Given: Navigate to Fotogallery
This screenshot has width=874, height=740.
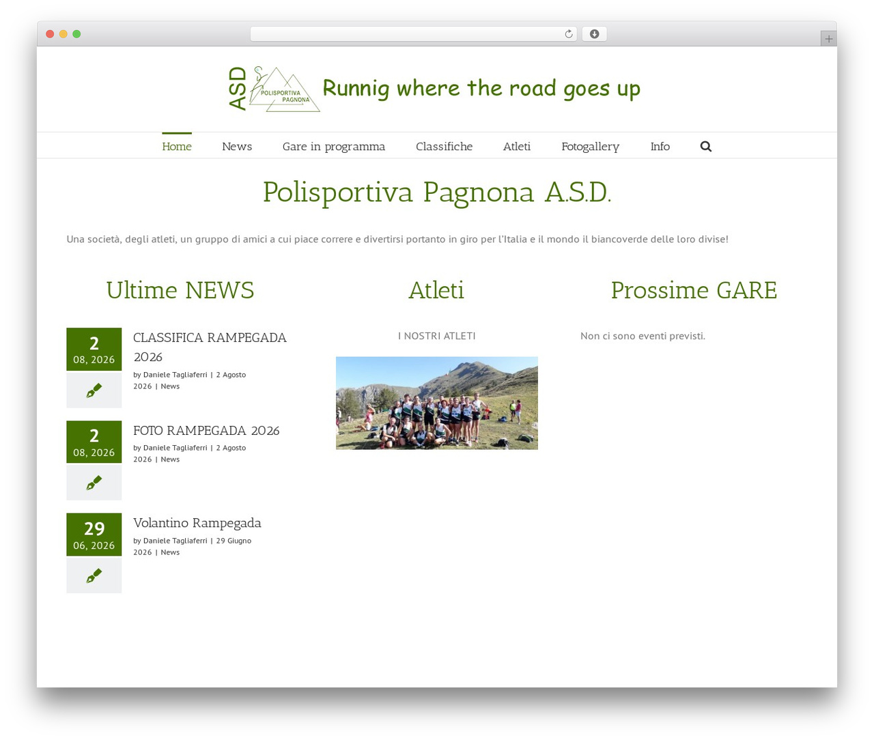Looking at the screenshot, I should tap(590, 146).
